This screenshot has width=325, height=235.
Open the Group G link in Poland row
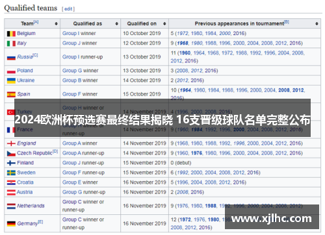(72, 71)
